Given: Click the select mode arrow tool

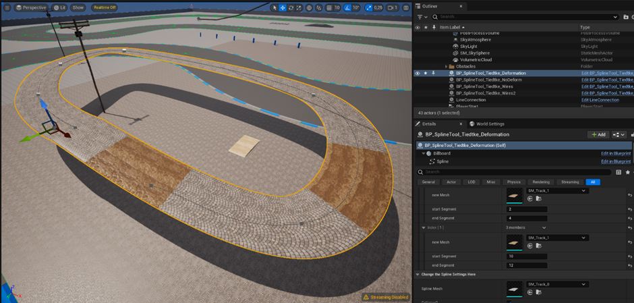Looking at the screenshot, I should pos(275,7).
